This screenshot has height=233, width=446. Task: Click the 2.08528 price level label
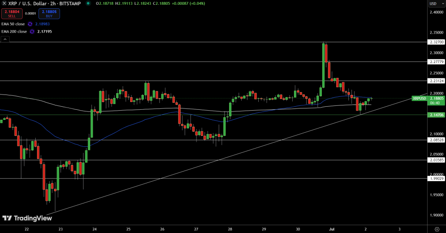click(436, 140)
